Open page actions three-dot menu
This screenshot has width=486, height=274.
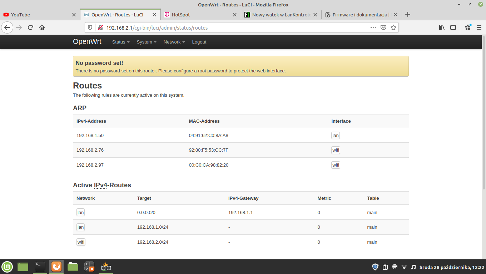point(373,27)
